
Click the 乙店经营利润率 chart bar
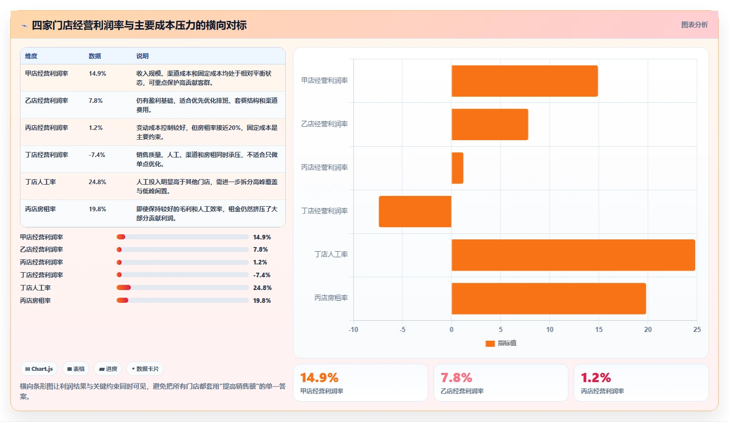pos(490,124)
